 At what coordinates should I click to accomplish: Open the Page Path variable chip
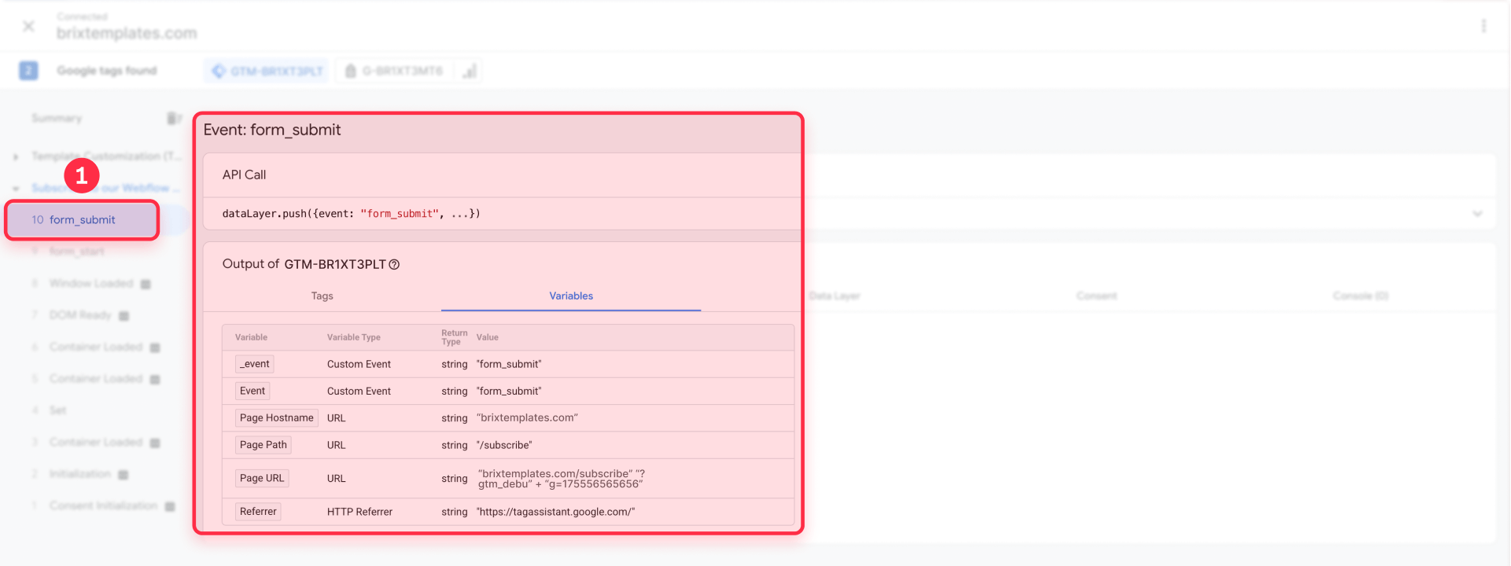click(264, 445)
